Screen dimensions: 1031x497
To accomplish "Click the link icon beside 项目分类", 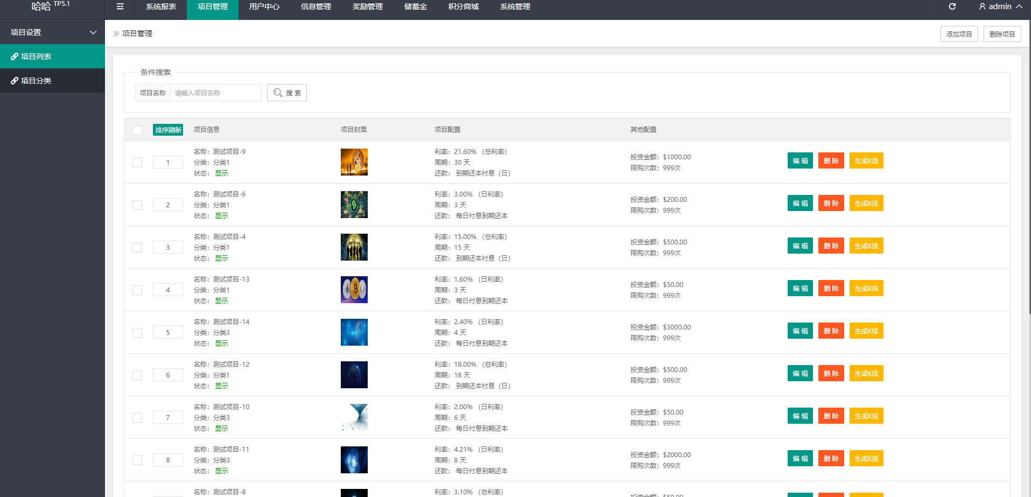I will click(x=15, y=81).
